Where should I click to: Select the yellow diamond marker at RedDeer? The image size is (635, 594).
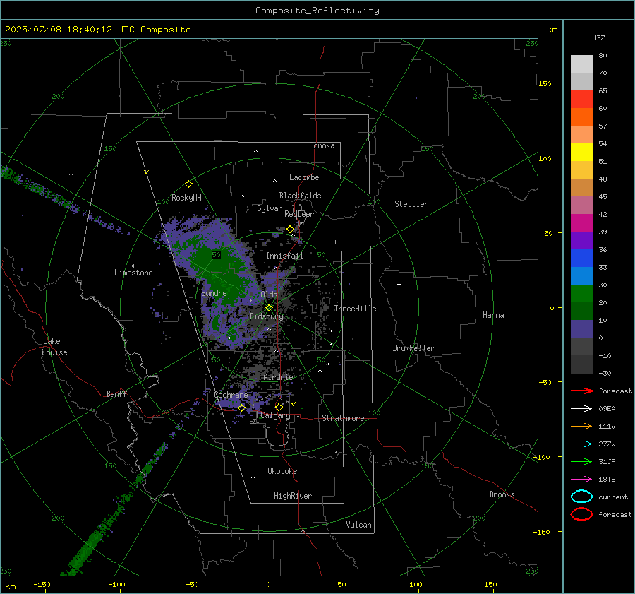click(290, 230)
